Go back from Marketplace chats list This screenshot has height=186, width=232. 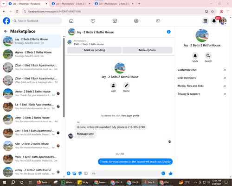6,31
